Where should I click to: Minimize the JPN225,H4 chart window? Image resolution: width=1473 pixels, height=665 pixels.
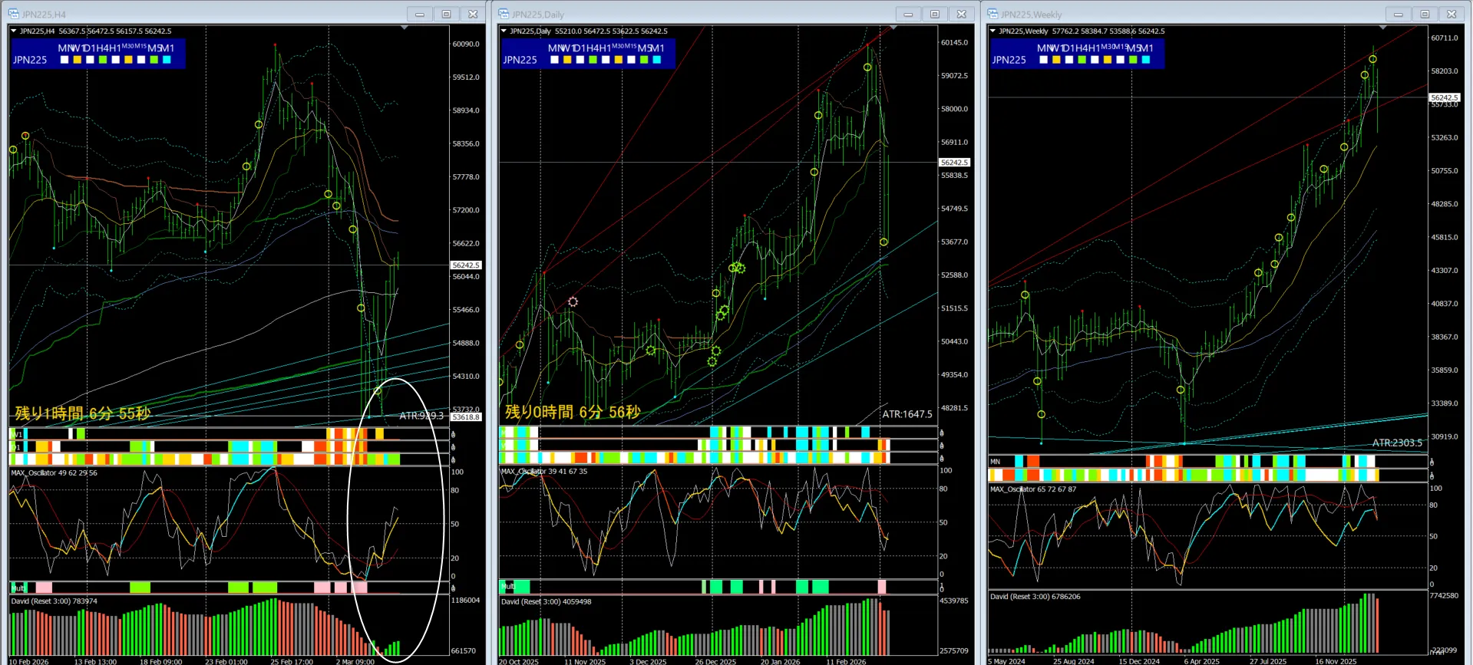tap(420, 14)
